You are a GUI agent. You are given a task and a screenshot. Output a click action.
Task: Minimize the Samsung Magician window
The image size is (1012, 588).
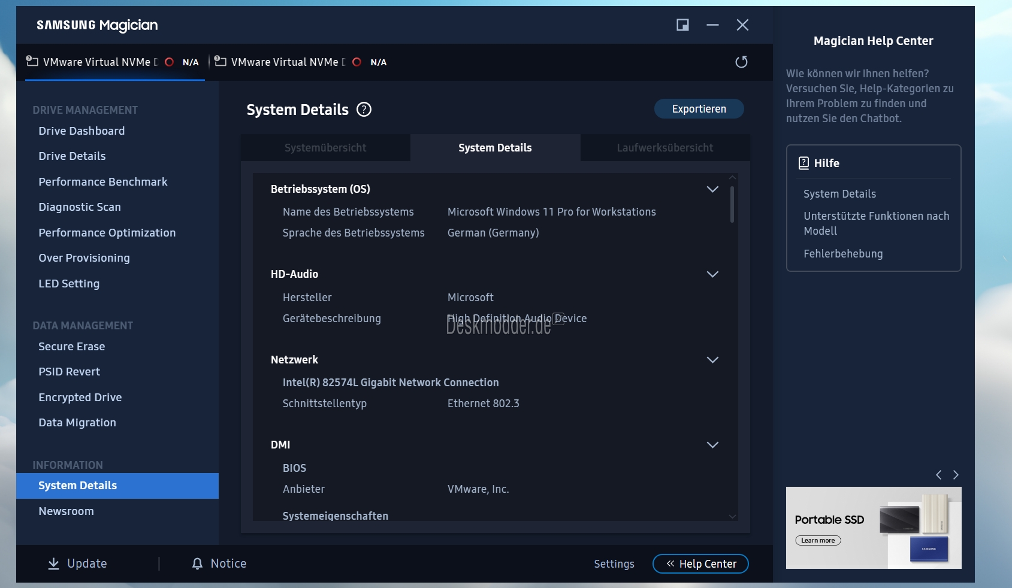click(x=712, y=25)
